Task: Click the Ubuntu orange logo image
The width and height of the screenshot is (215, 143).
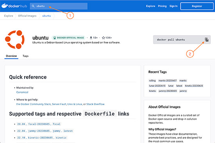Action: [15, 39]
